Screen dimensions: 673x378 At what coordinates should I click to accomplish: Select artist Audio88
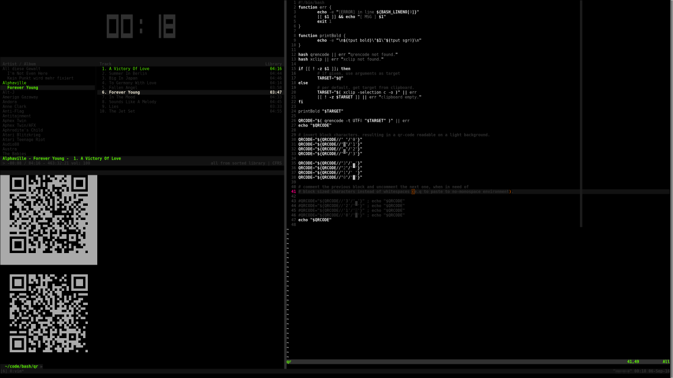[x=11, y=144]
